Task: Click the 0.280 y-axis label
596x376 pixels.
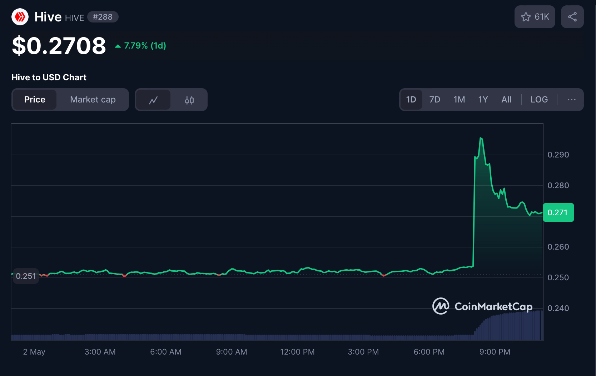Action: click(558, 185)
